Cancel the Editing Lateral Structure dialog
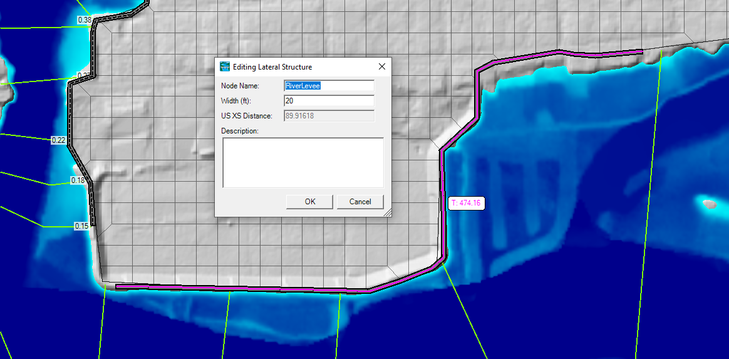 tap(360, 201)
